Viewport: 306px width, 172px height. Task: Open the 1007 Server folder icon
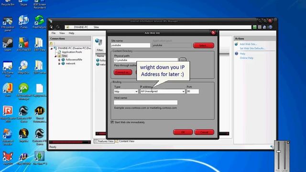(x=40, y=67)
